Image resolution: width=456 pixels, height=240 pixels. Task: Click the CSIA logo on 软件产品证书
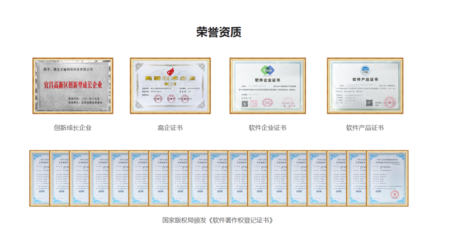click(365, 69)
